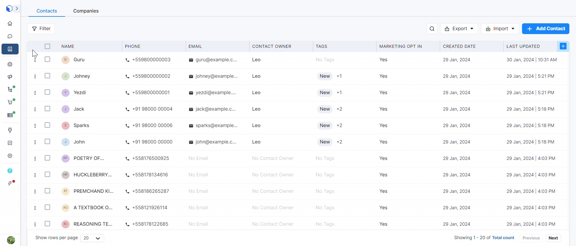Expand the Import dropdown
This screenshot has height=246, width=576.
pyautogui.click(x=500, y=29)
